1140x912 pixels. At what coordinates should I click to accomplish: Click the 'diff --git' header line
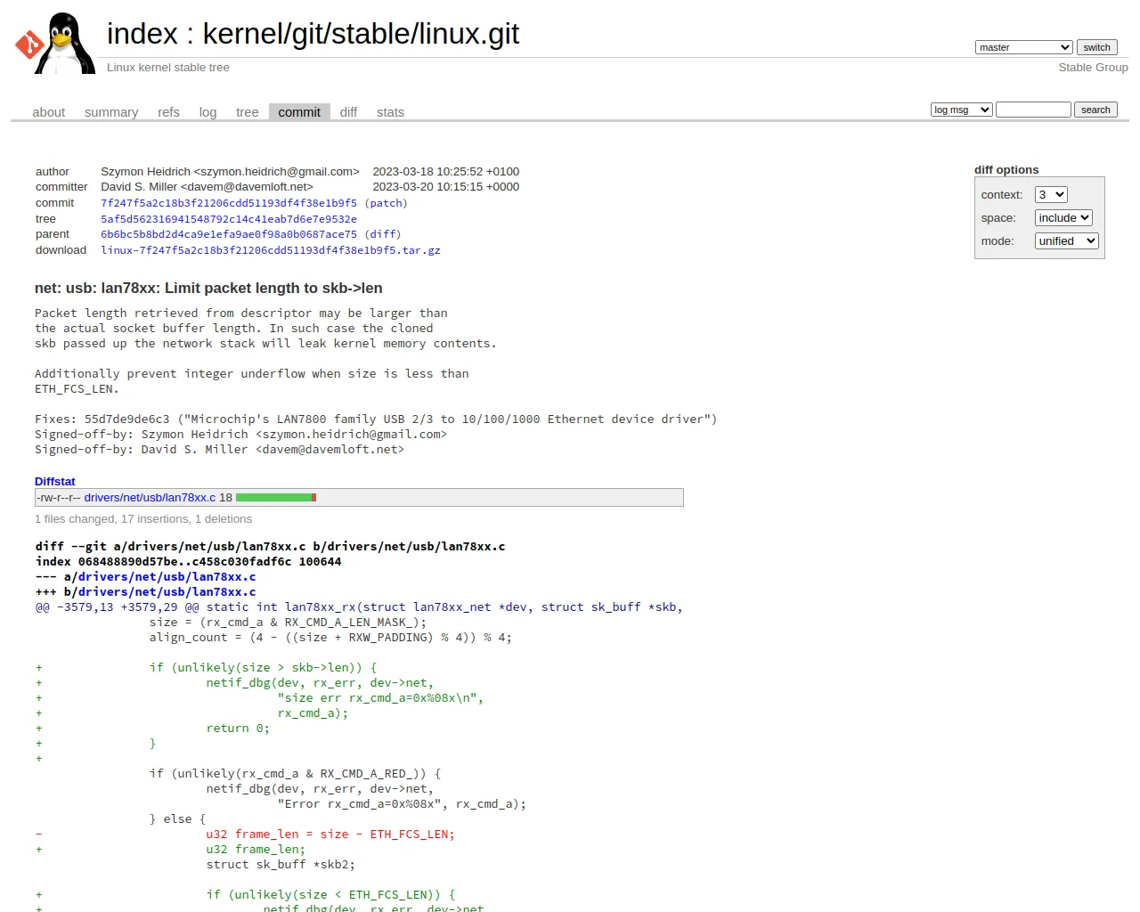[x=270, y=547]
